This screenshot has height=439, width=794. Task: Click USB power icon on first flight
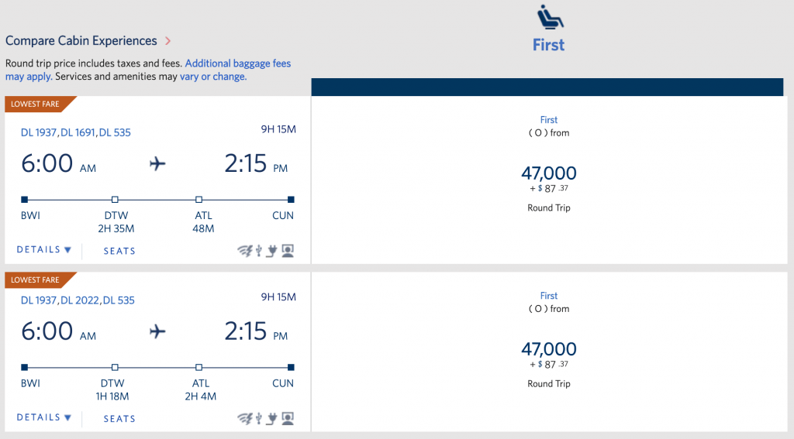[x=259, y=251]
